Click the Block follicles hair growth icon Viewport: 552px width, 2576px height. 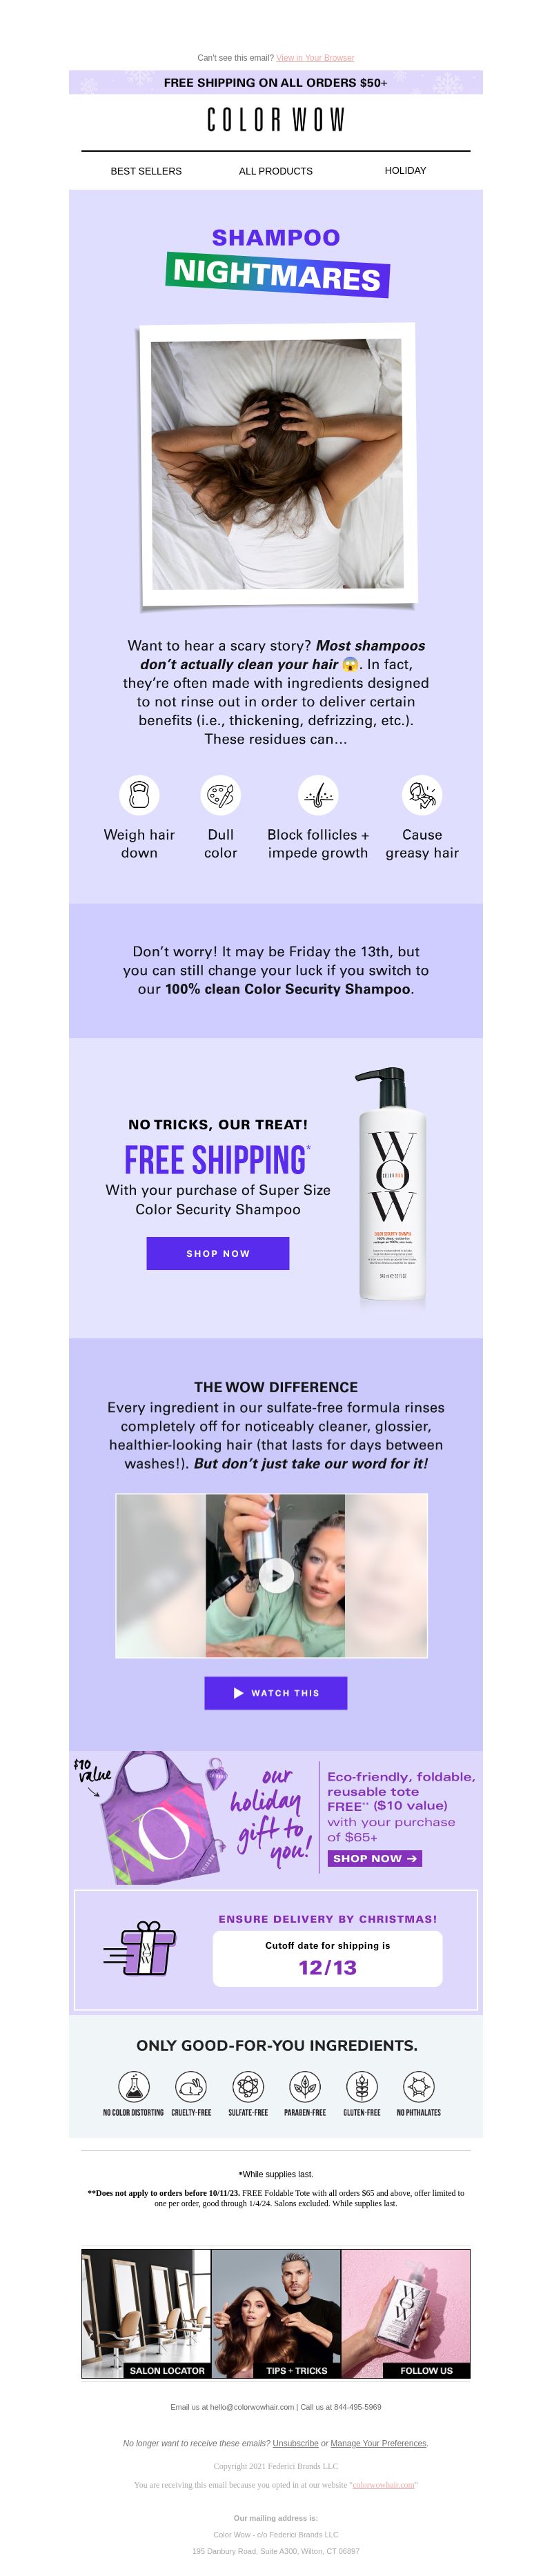click(318, 795)
